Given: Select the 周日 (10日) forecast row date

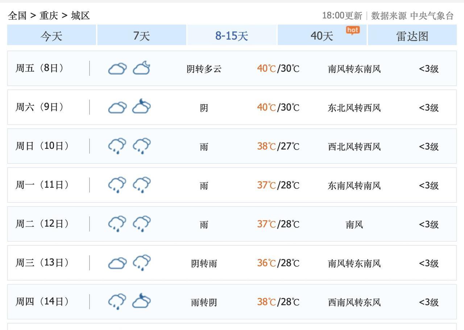Looking at the screenshot, I should coord(42,146).
